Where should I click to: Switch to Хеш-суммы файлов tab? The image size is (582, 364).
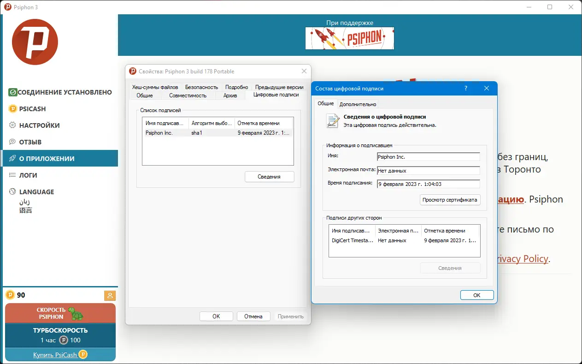155,87
